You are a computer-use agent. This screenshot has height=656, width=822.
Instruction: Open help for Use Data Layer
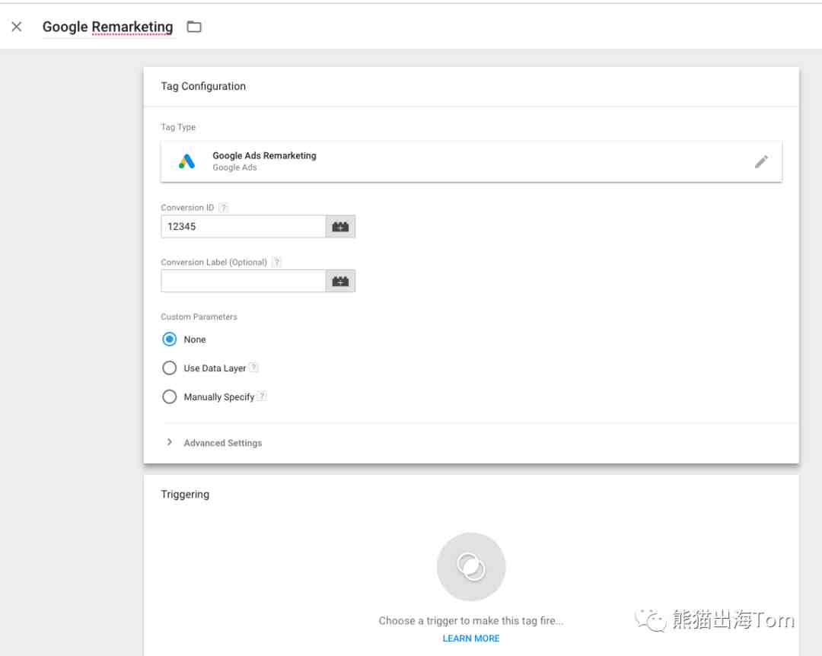coord(253,368)
